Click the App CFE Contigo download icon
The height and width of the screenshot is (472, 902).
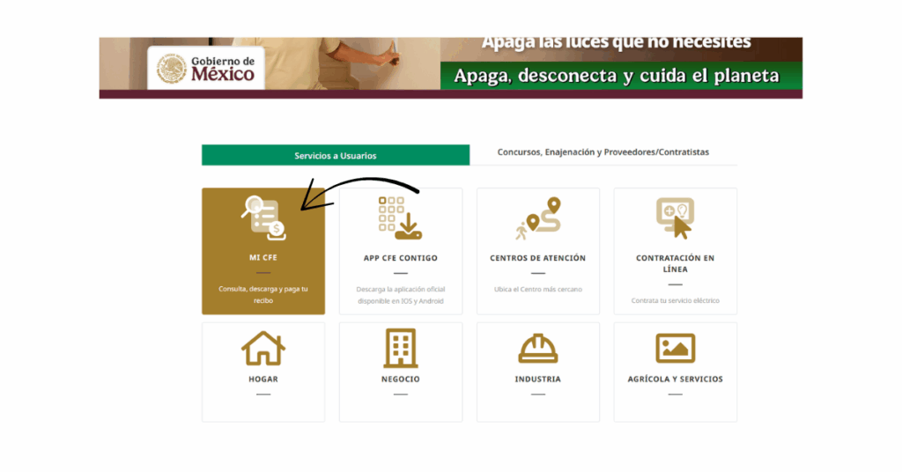pyautogui.click(x=401, y=218)
